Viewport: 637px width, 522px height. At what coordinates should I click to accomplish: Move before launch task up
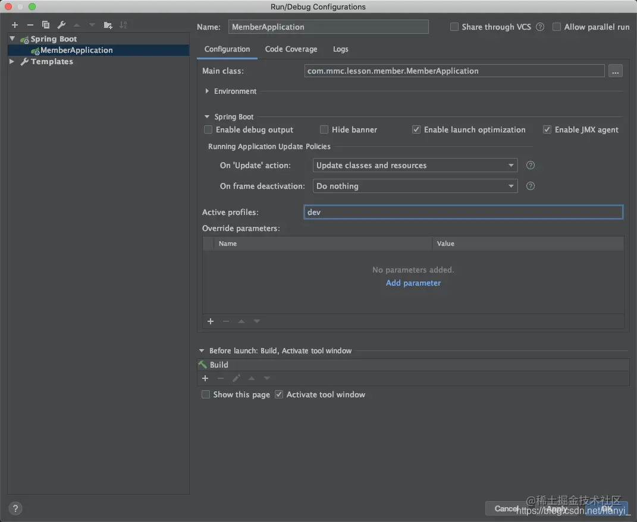coord(252,378)
